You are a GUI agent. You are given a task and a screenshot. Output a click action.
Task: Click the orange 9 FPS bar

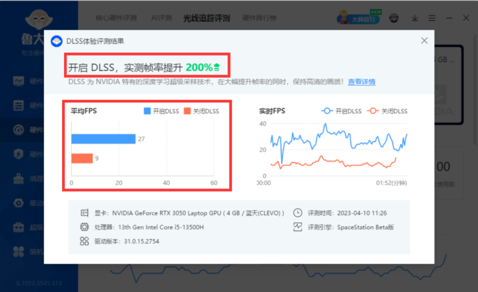point(82,158)
